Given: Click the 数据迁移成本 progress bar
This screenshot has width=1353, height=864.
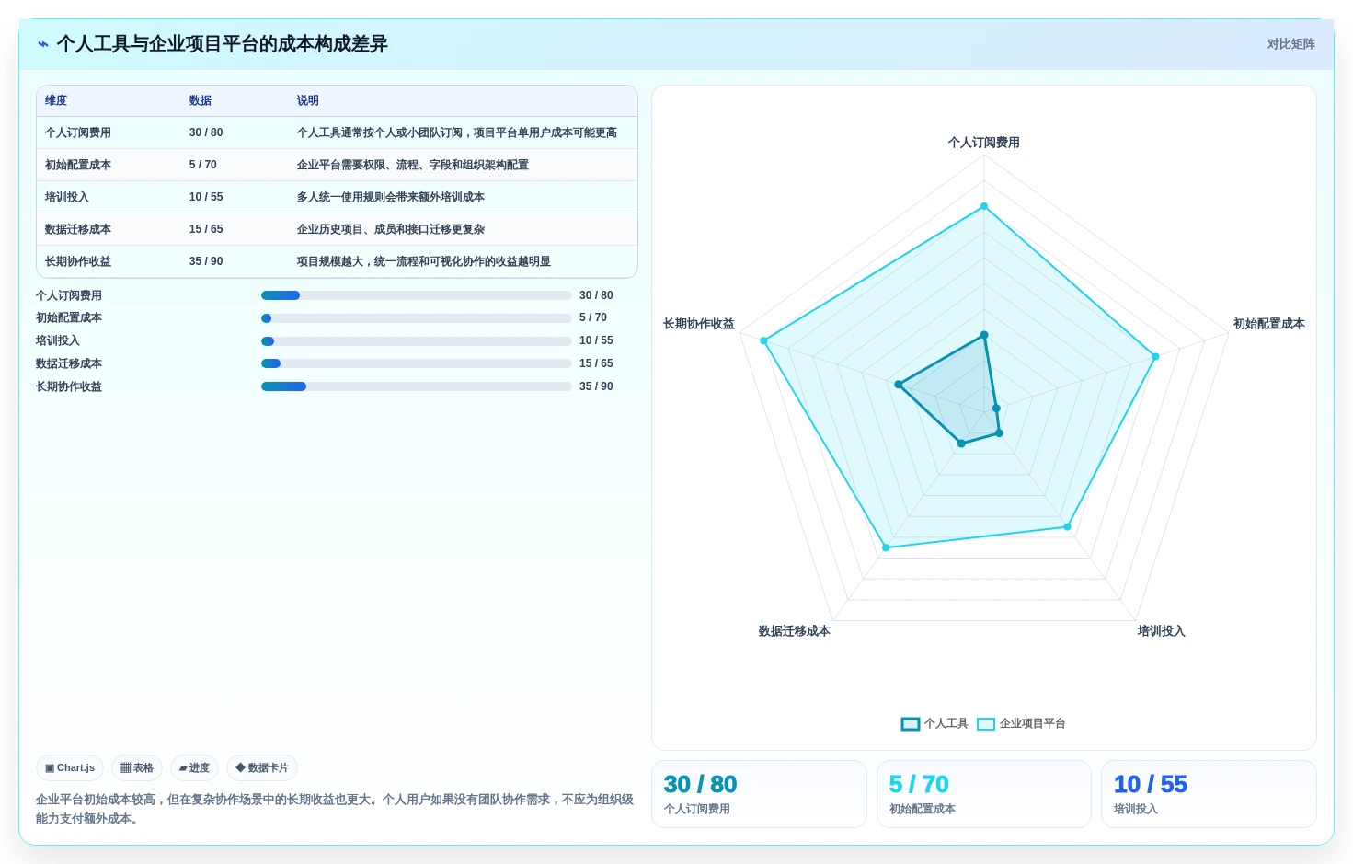Looking at the screenshot, I should (x=417, y=363).
